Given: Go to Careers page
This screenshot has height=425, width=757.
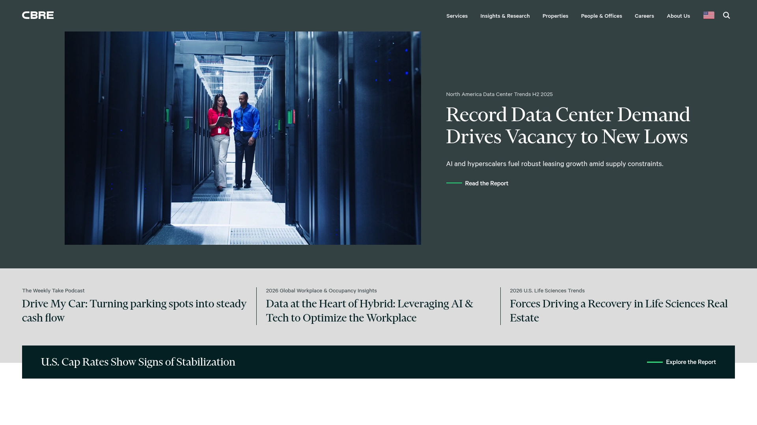Looking at the screenshot, I should click(x=644, y=16).
